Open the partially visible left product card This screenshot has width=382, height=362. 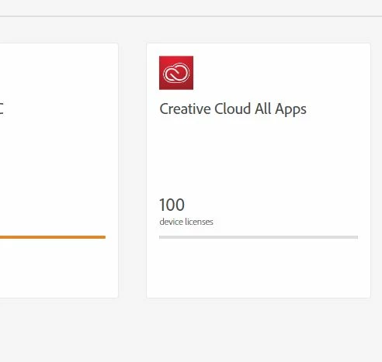59,171
